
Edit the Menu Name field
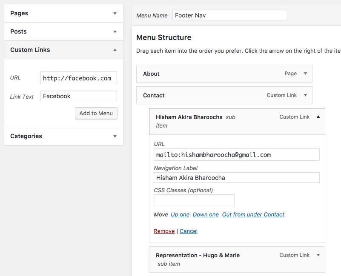point(230,15)
